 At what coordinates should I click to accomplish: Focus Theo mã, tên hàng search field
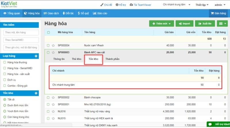click(21, 32)
